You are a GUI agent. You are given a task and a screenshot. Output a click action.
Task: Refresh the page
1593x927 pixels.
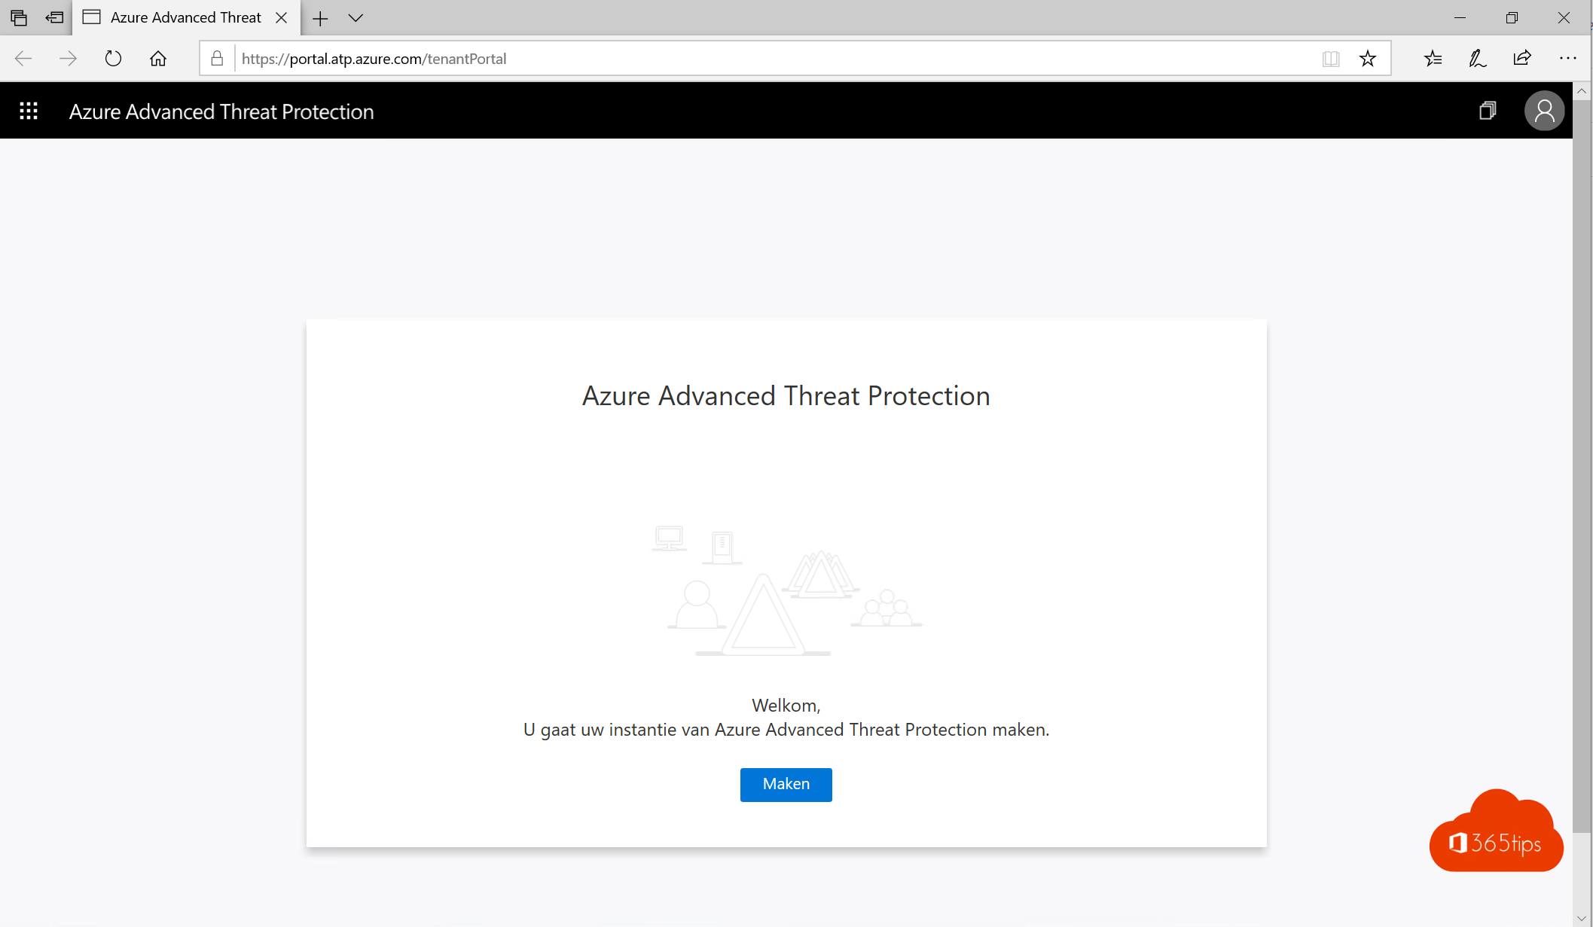click(113, 59)
